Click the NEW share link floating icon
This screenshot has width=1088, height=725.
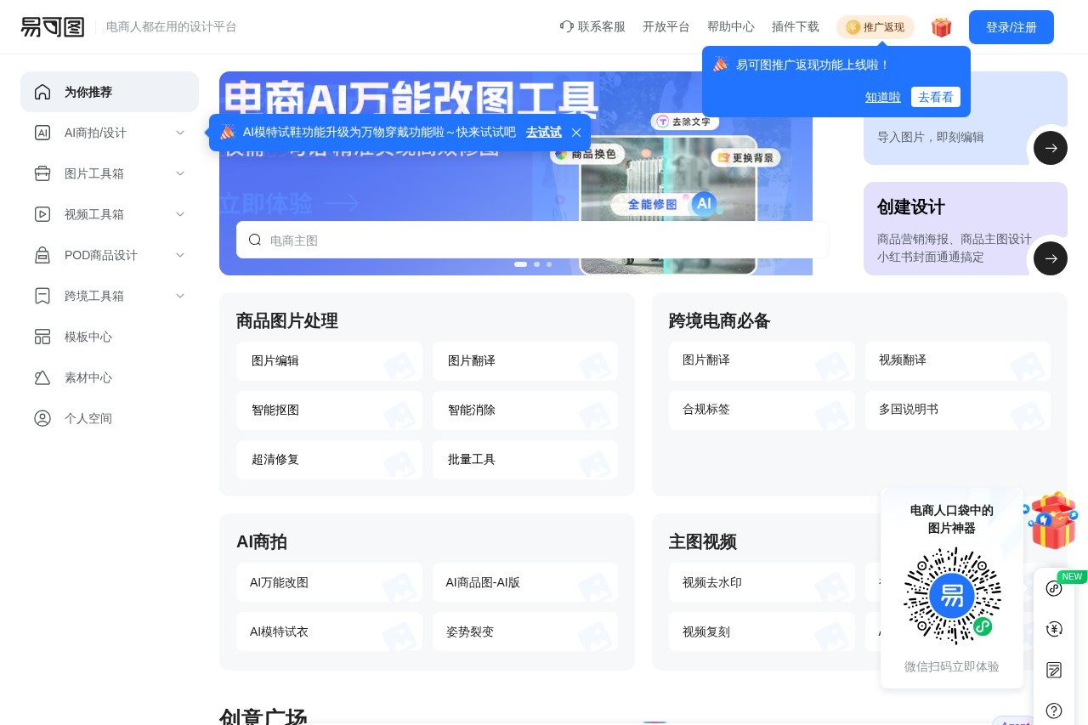(x=1054, y=588)
